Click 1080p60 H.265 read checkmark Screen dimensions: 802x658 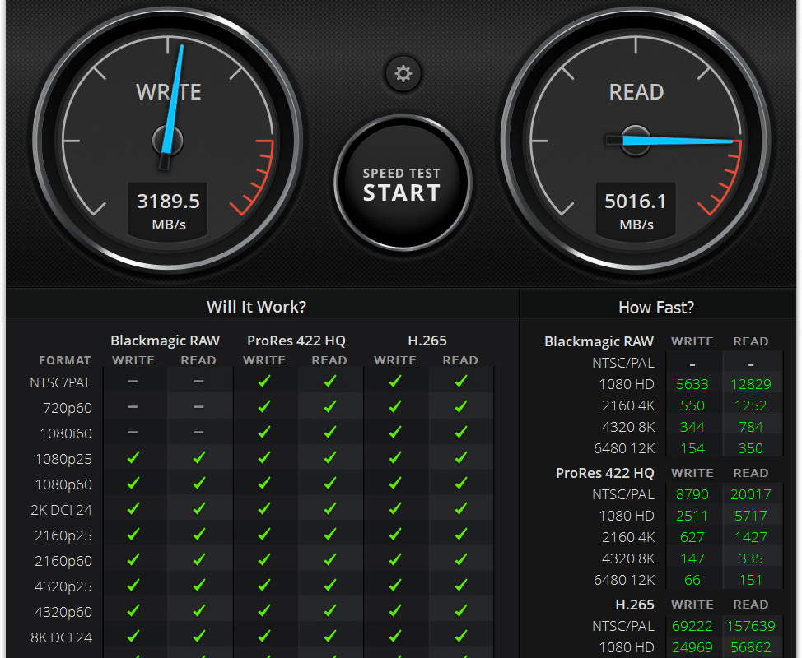461,483
